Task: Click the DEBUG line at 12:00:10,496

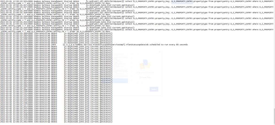Action: [56, 73]
